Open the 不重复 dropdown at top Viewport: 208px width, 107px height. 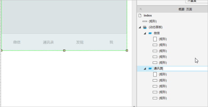click(x=196, y=1)
